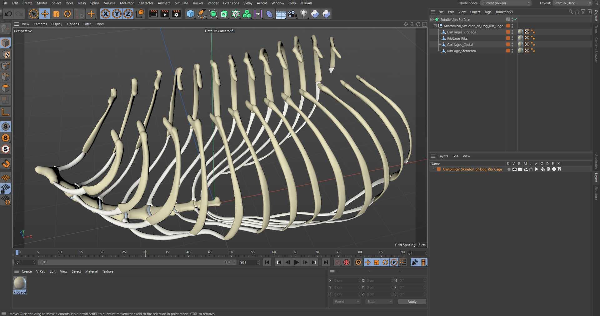This screenshot has width=600, height=316.
Task: Toggle X axis lock
Action: [106, 14]
